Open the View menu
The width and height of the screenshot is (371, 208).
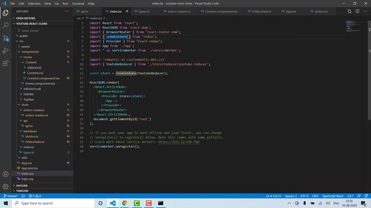[x=48, y=3]
